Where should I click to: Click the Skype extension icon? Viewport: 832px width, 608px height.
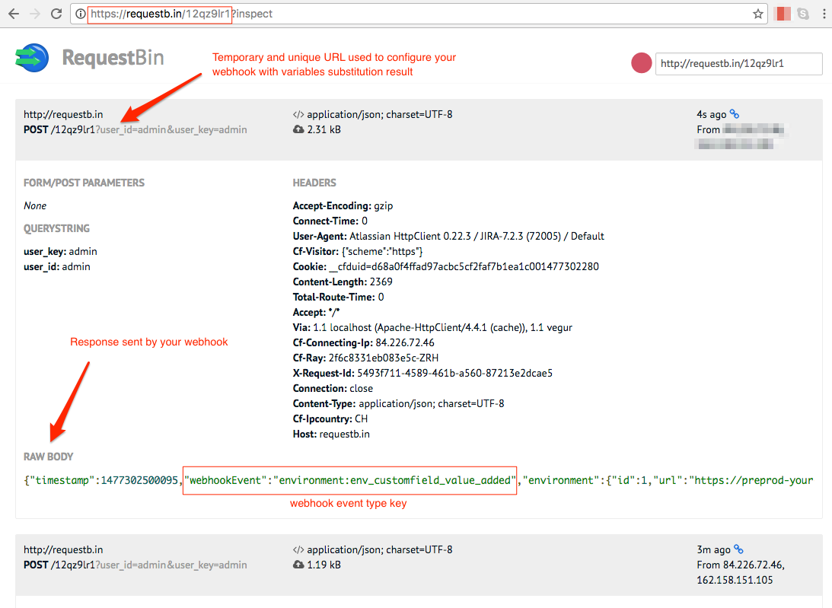click(802, 14)
